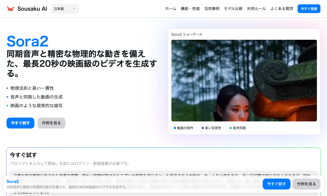The height and width of the screenshot is (196, 327).
Task: Click hero 作例を見る gray button
Action: click(52, 123)
